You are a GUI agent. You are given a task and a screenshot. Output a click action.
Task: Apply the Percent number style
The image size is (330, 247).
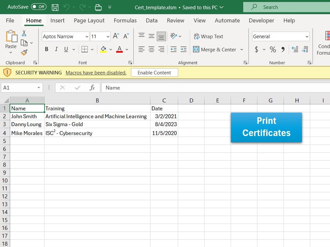click(273, 49)
